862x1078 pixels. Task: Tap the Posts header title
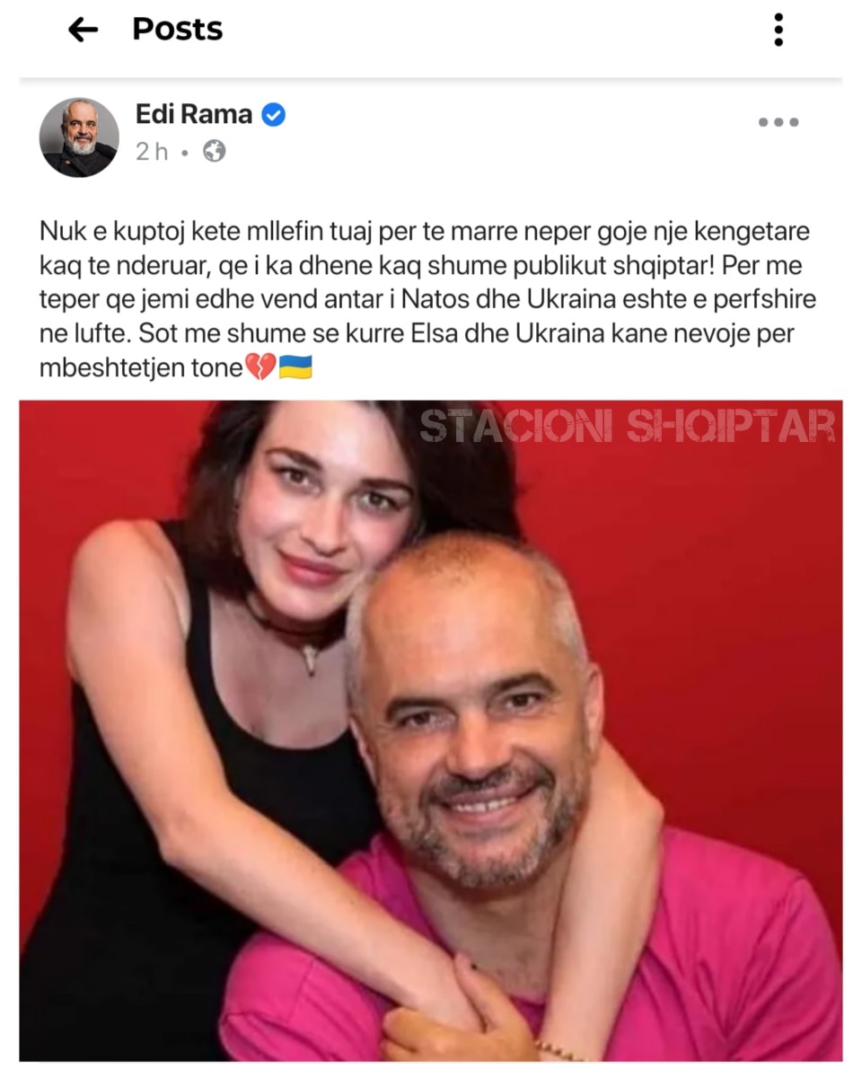click(x=178, y=30)
